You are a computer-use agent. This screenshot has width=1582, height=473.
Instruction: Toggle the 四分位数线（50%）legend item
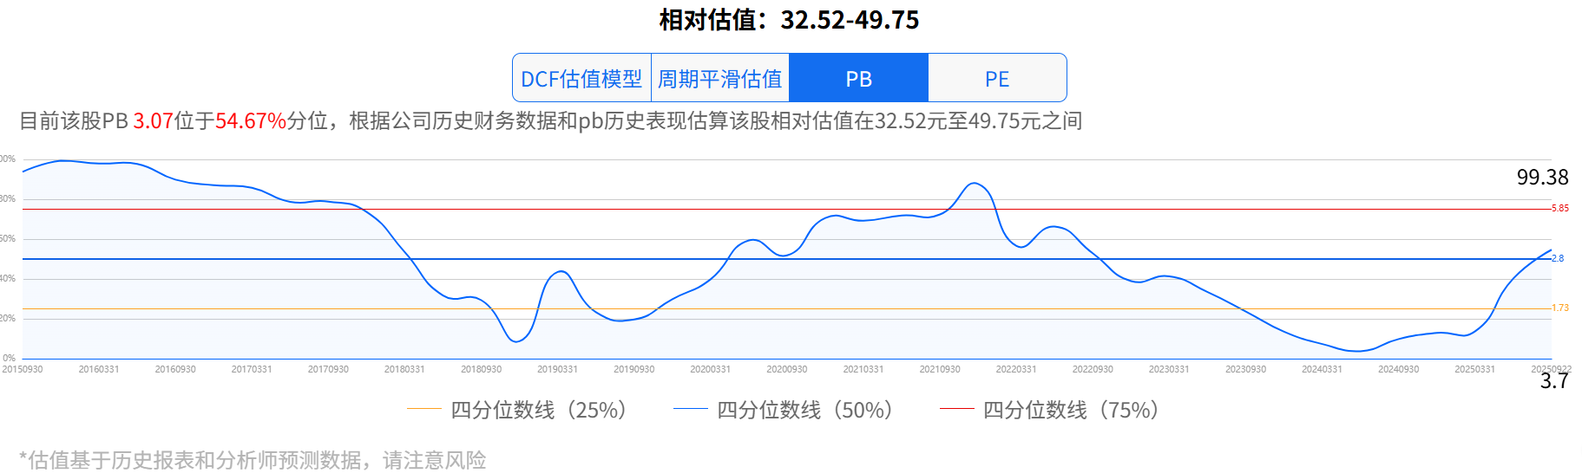784,410
